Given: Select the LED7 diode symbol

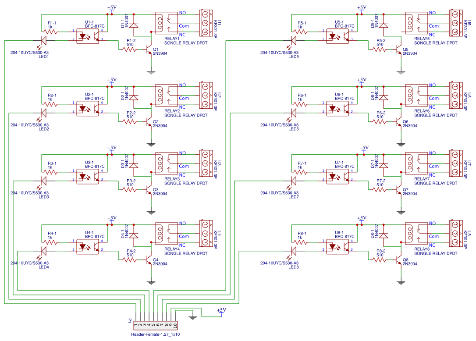Looking at the screenshot, I should [293, 181].
